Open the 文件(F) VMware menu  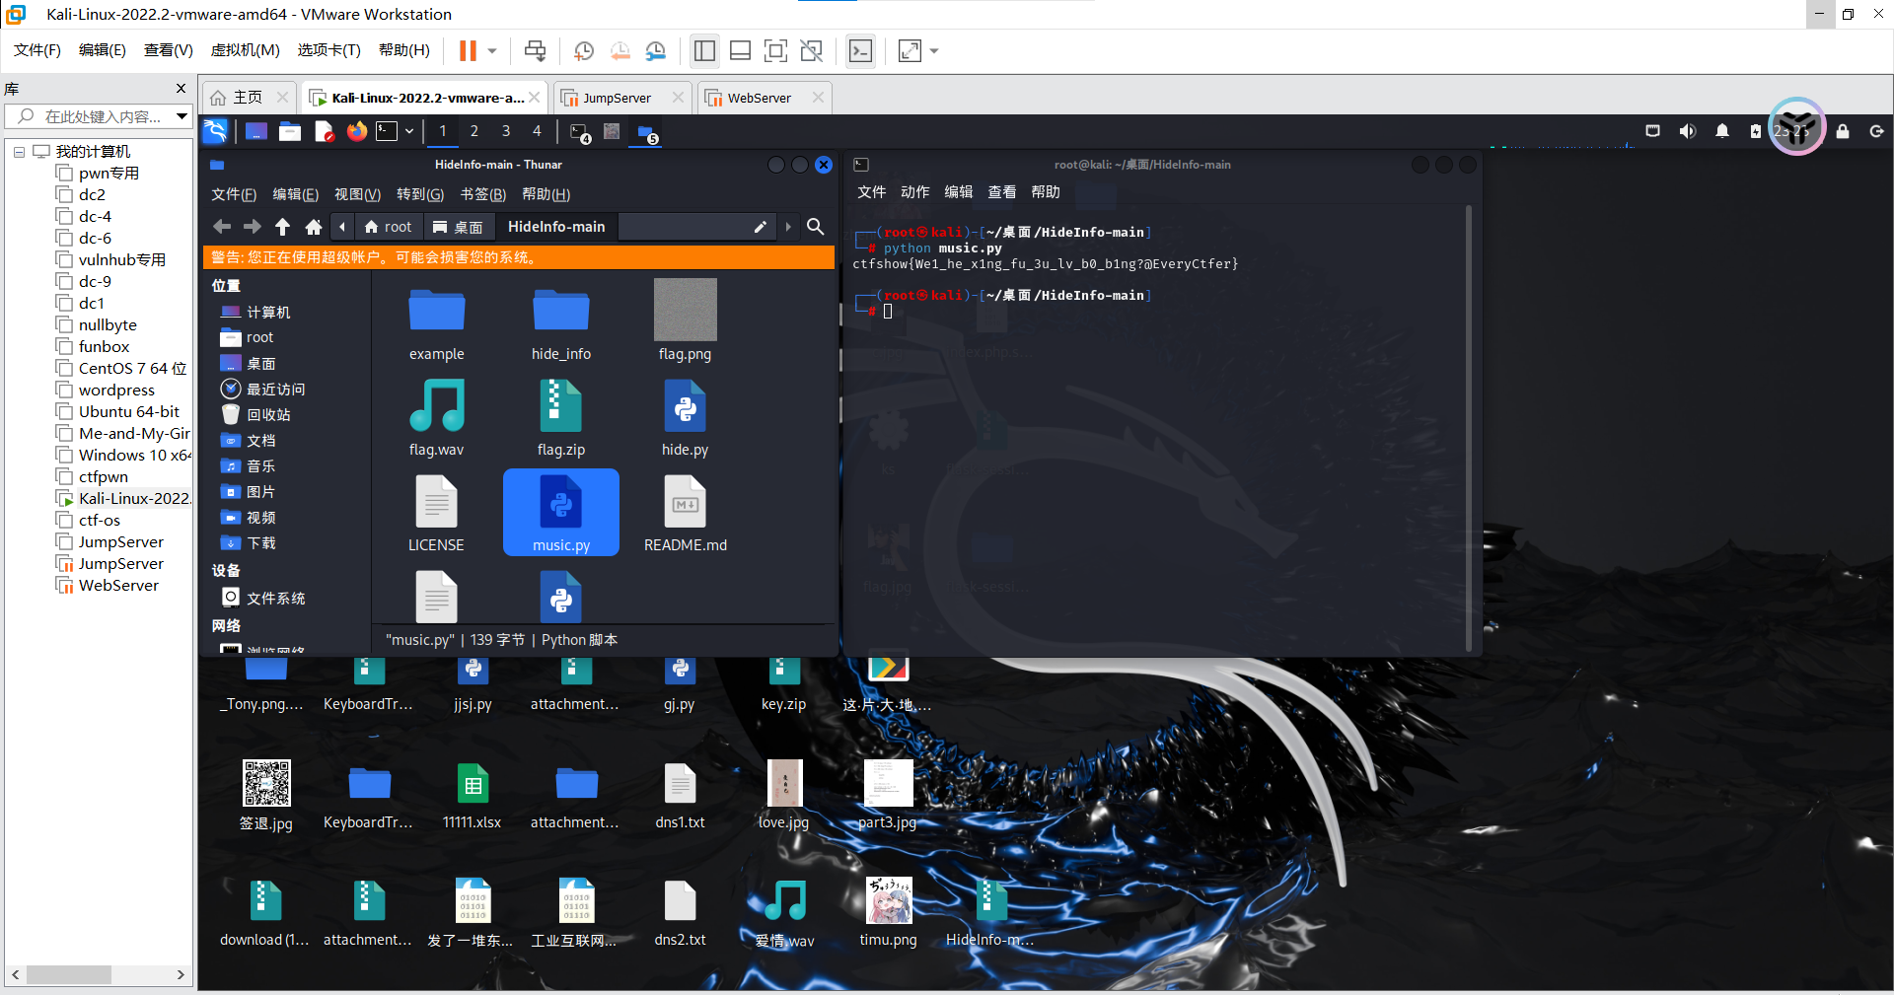click(37, 50)
